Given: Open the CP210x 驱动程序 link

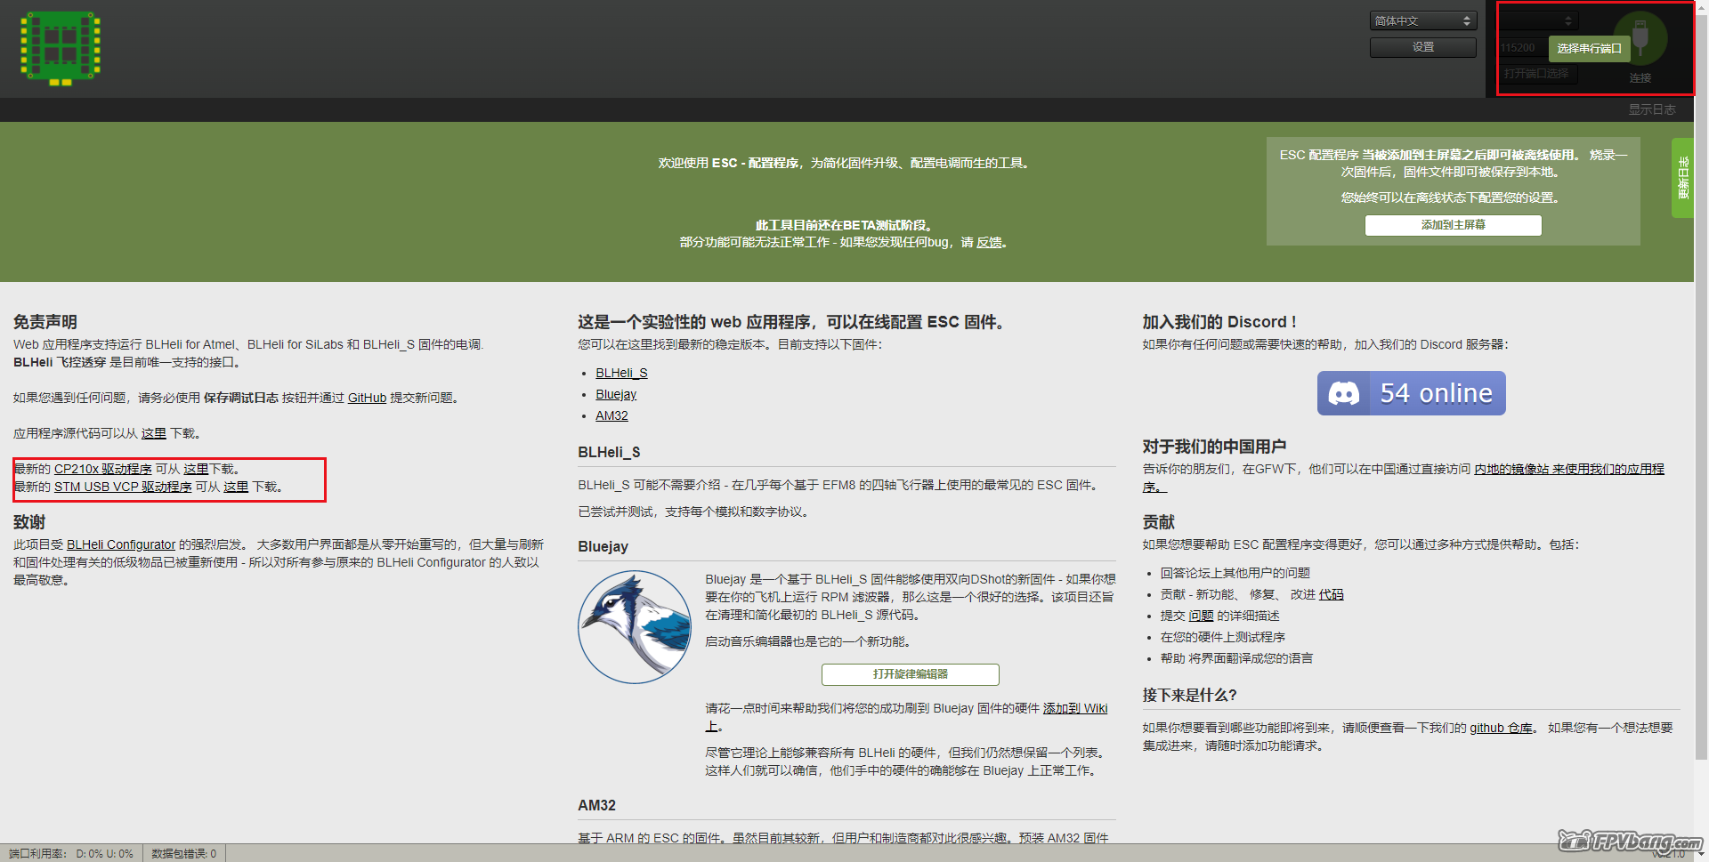Looking at the screenshot, I should 103,469.
